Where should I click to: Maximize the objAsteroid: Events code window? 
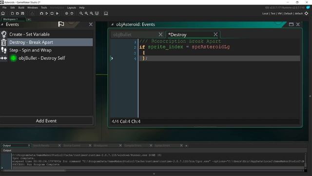[291, 24]
